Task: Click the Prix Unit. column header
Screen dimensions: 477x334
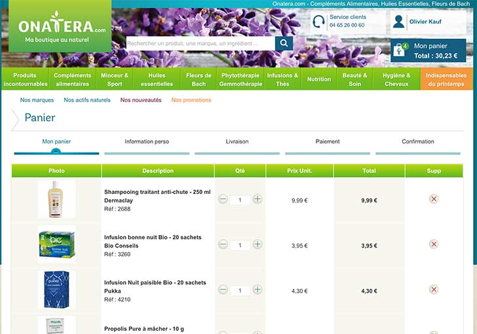Action: click(x=299, y=171)
